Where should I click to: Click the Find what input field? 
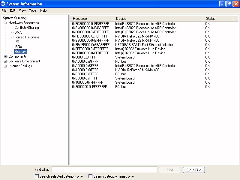coord(104,169)
